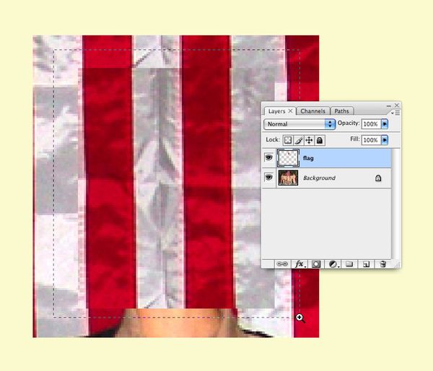Hide the flag layer

(x=269, y=158)
